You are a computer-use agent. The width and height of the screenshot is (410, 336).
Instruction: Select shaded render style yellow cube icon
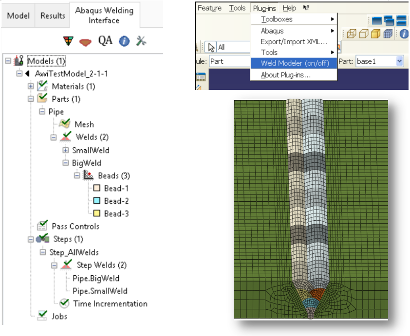(x=376, y=34)
